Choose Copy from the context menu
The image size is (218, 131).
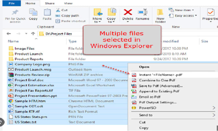[144, 128]
